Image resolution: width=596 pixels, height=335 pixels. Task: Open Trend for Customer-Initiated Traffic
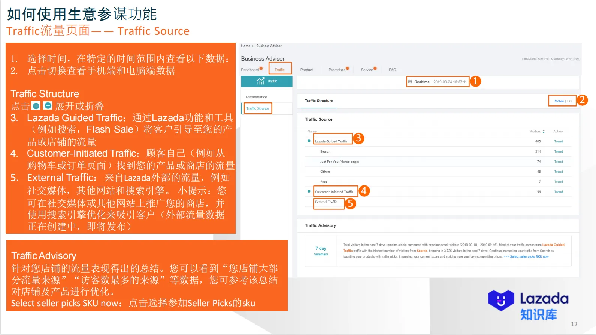click(559, 192)
